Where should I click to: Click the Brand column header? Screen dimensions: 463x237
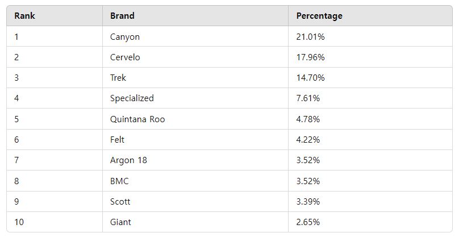[x=122, y=16]
